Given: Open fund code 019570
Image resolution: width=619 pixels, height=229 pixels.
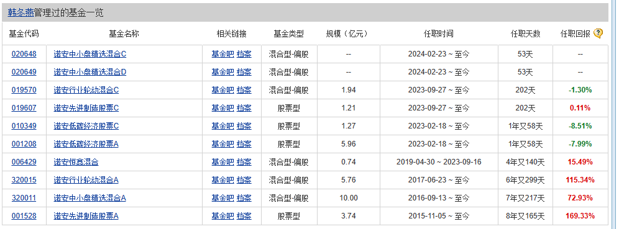Looking at the screenshot, I should tap(24, 90).
